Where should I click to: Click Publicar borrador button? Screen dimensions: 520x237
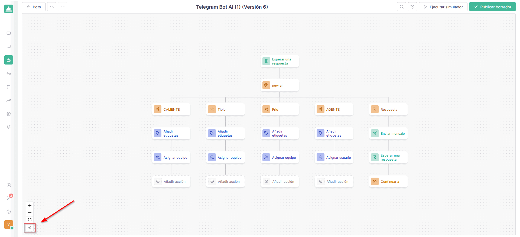coord(492,7)
